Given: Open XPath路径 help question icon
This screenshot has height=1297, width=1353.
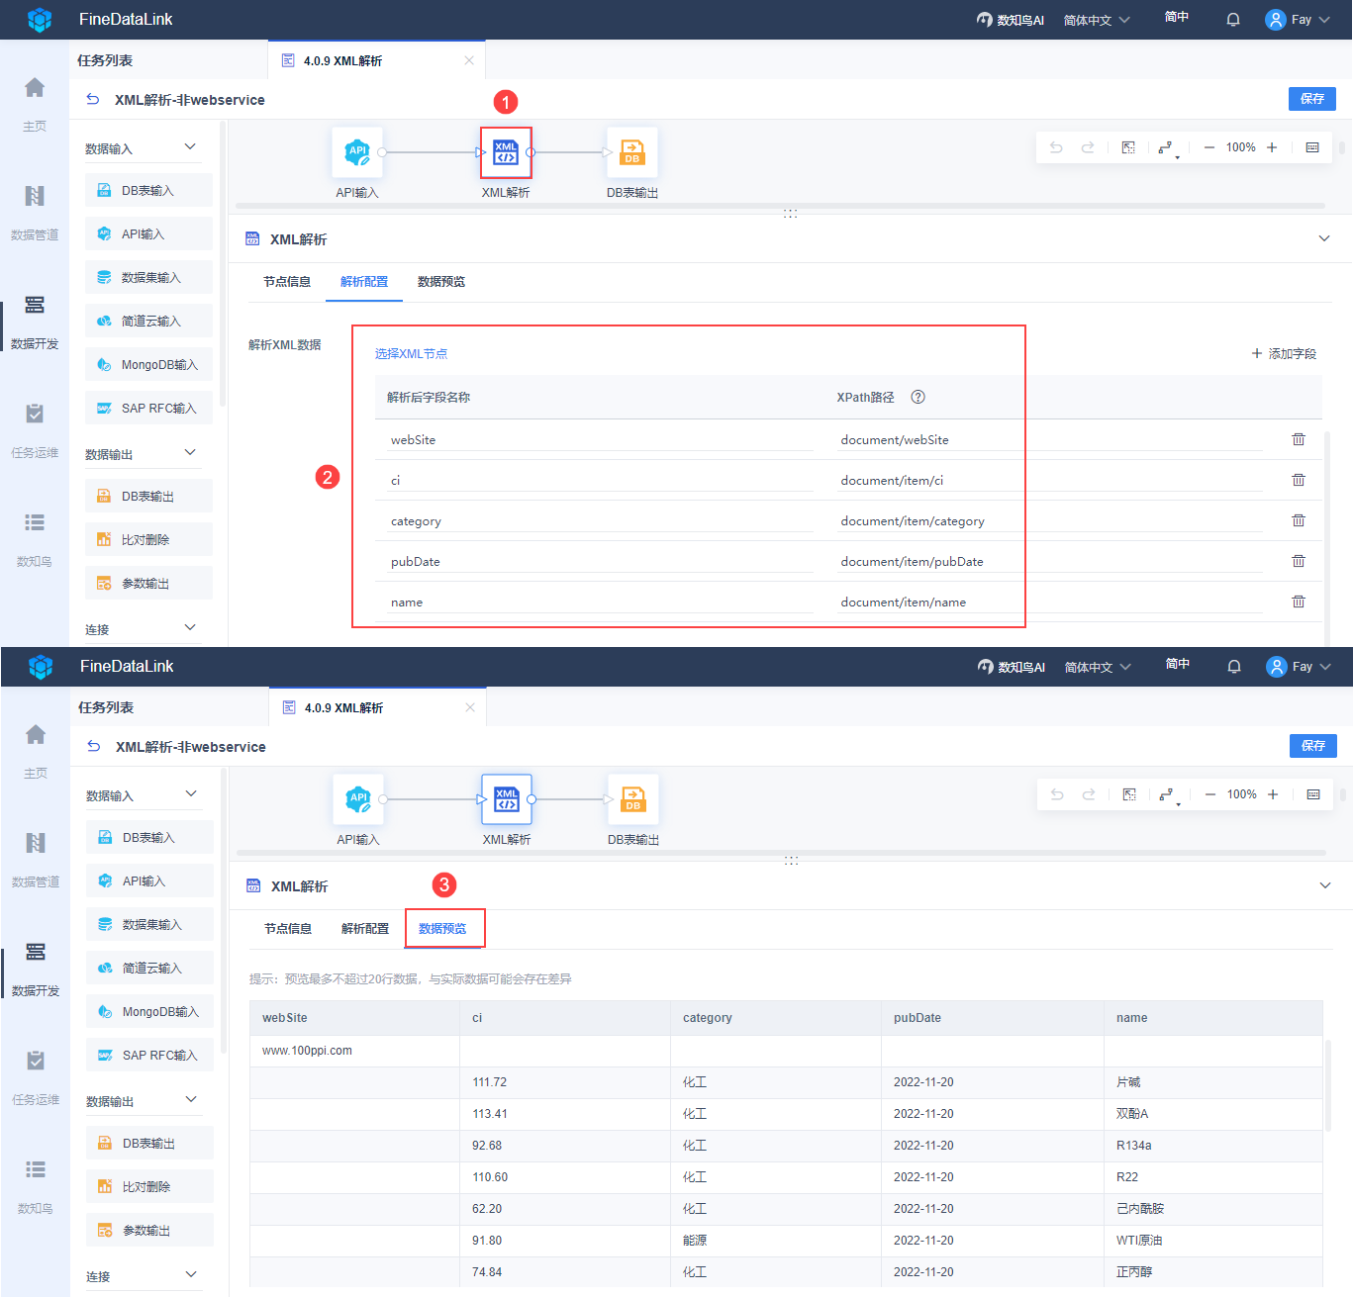Looking at the screenshot, I should point(918,397).
